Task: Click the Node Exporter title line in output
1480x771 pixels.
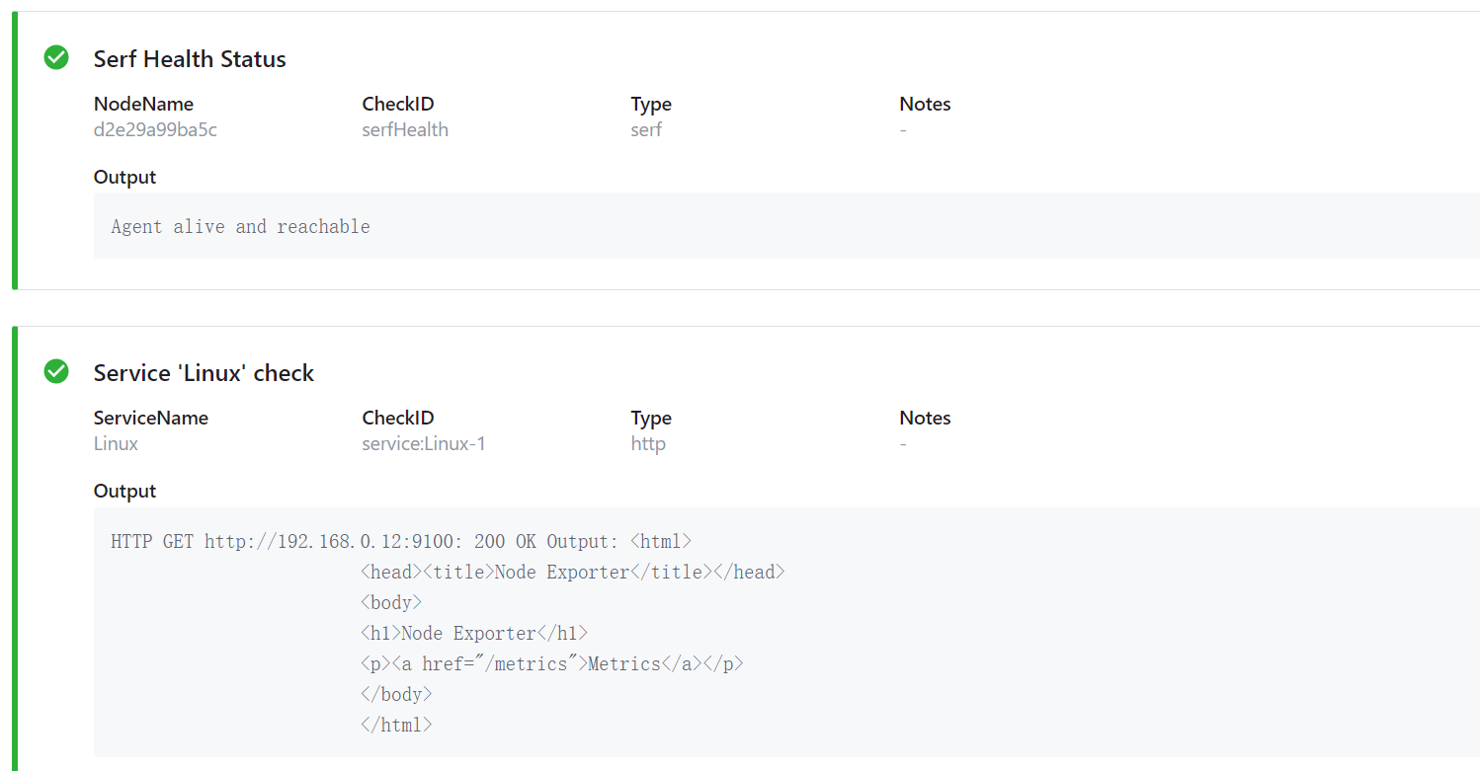Action: coord(573,572)
